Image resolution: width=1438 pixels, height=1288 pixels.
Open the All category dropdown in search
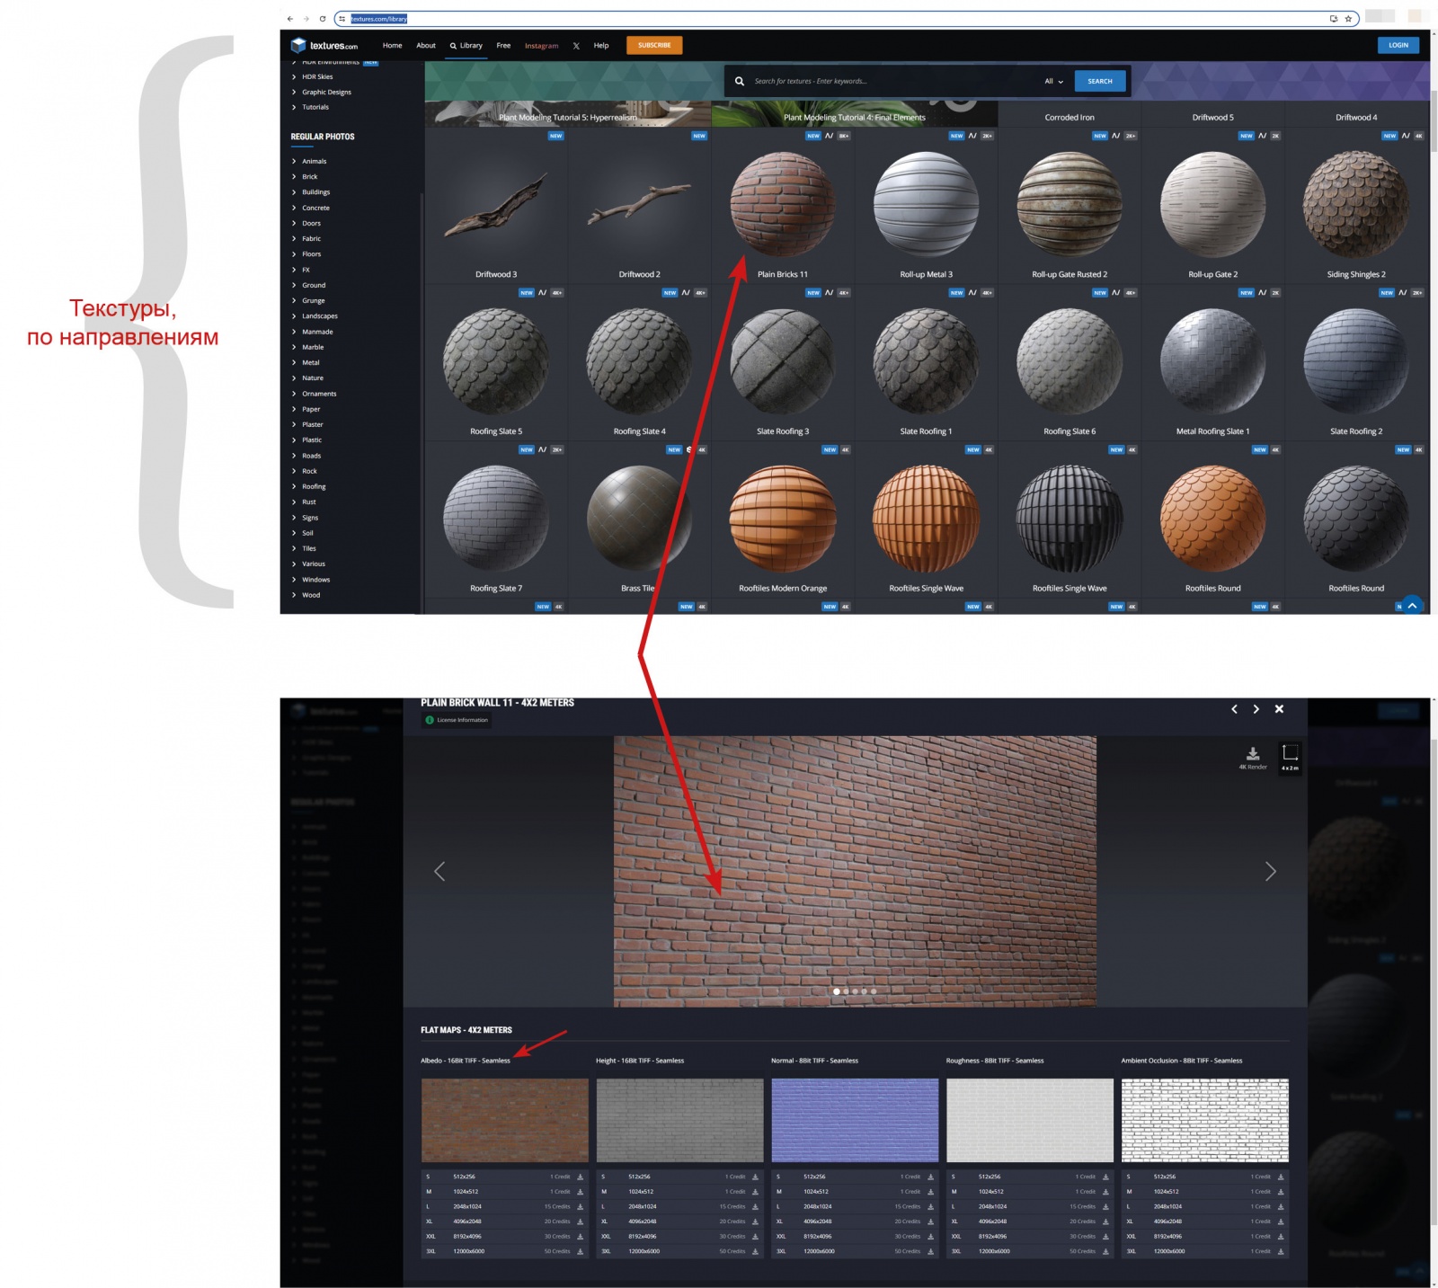[1053, 81]
